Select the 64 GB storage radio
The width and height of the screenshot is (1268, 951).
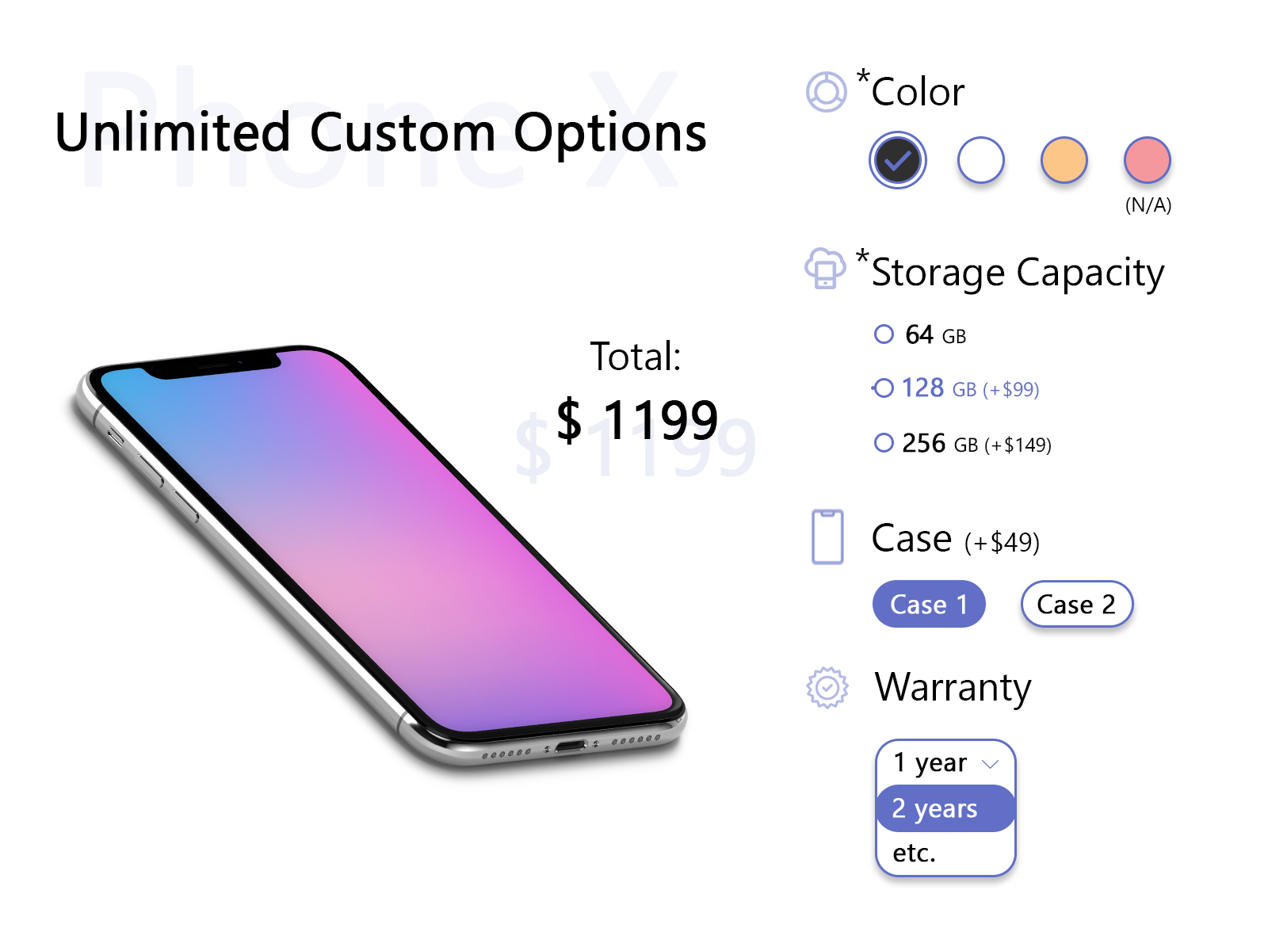(884, 334)
